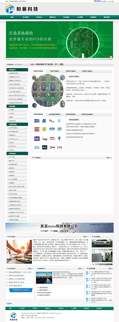Click the IDT brand logo
The height and width of the screenshot is (322, 119).
37,138
